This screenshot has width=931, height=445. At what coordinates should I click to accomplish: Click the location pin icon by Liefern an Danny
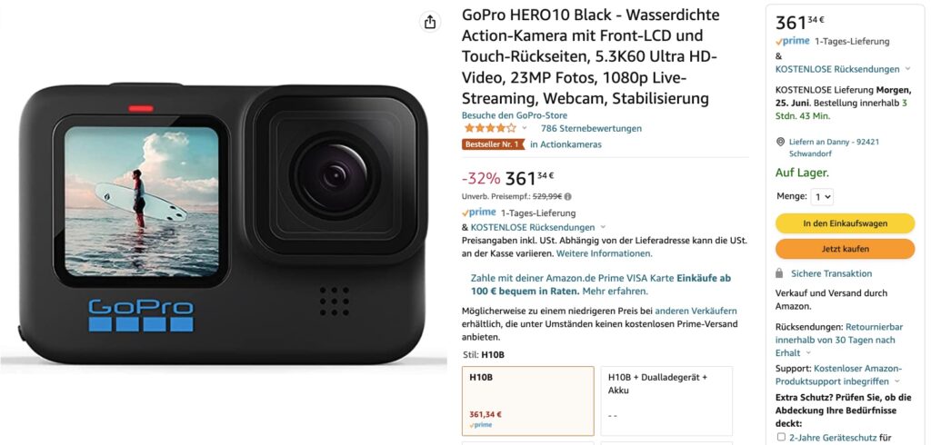click(x=781, y=143)
